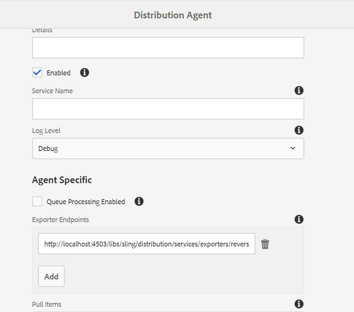Enable the Queue Processing Enabled checkbox

click(37, 201)
